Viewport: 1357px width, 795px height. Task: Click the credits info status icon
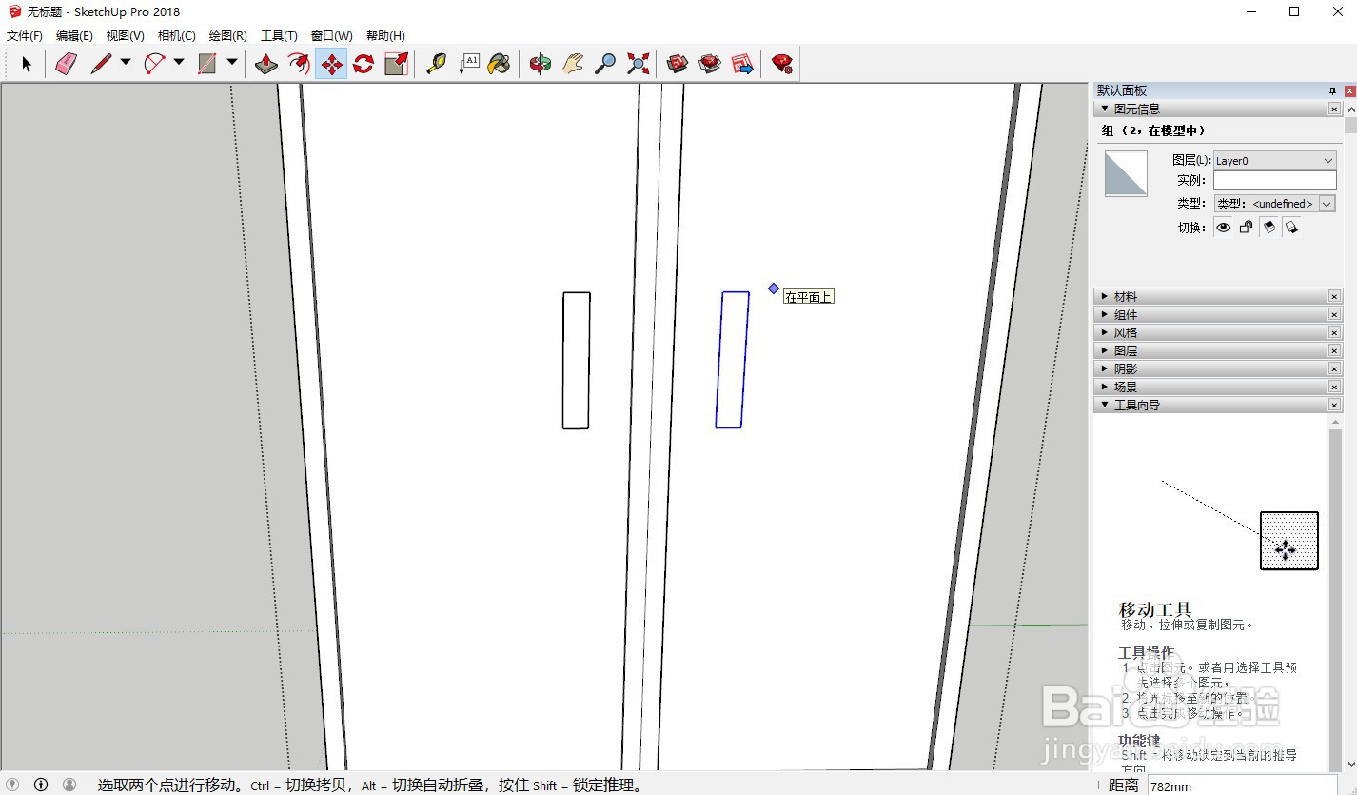click(x=41, y=785)
